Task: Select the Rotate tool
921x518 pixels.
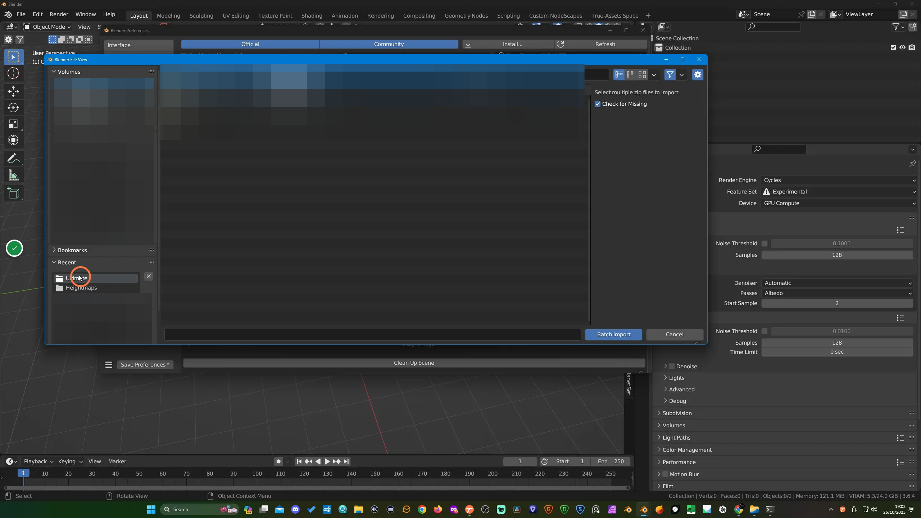Action: point(13,108)
